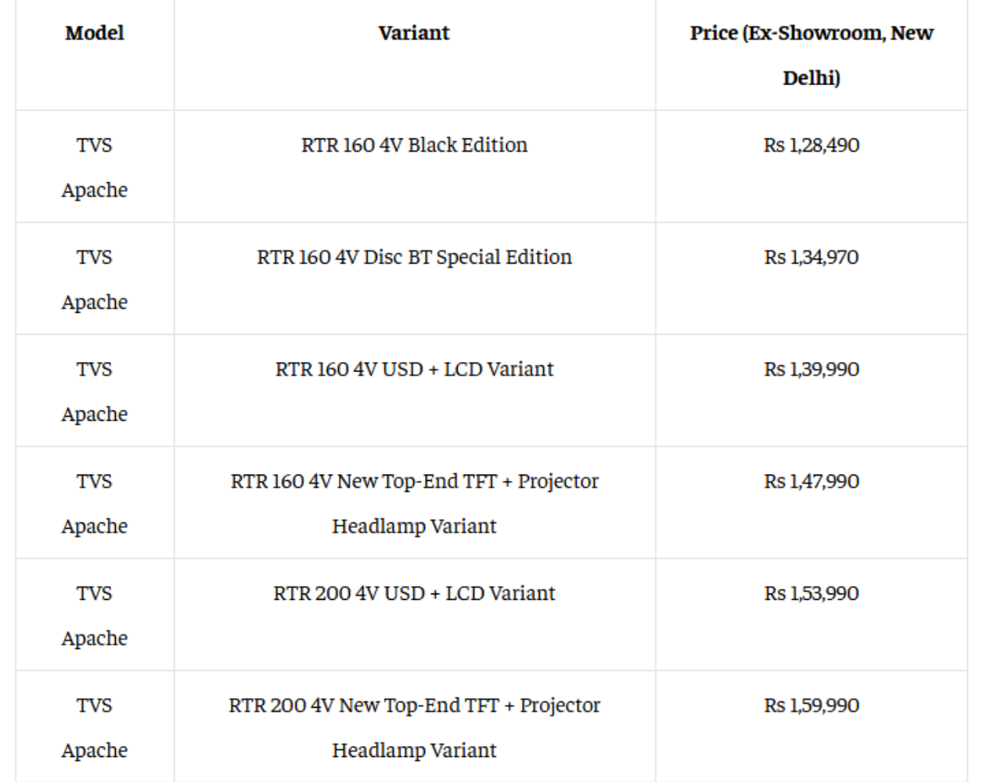Click the Model column header
The image size is (986, 782).
[x=95, y=33]
